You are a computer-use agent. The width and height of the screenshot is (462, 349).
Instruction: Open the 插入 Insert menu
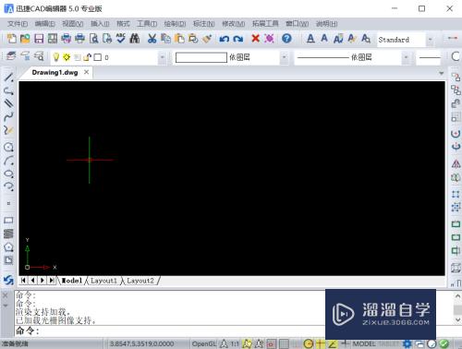[x=100, y=24]
